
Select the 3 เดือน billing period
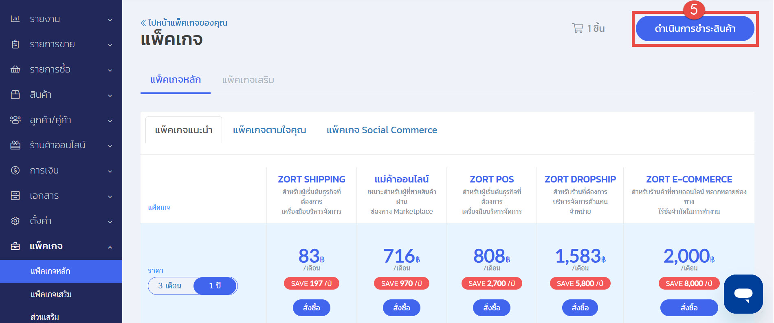tap(170, 286)
